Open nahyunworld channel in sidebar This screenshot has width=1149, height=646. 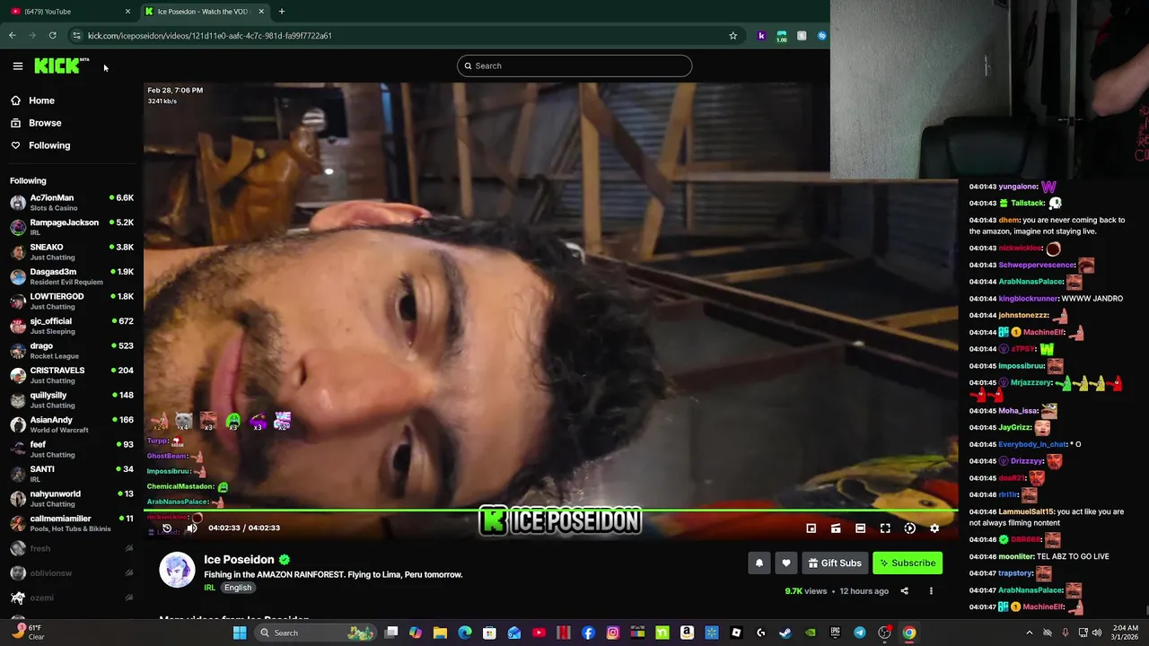pos(72,499)
